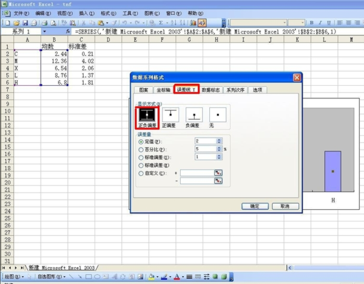364x284 pixels.
Task: Open the Name Box dropdown arrow
Action: [44, 31]
